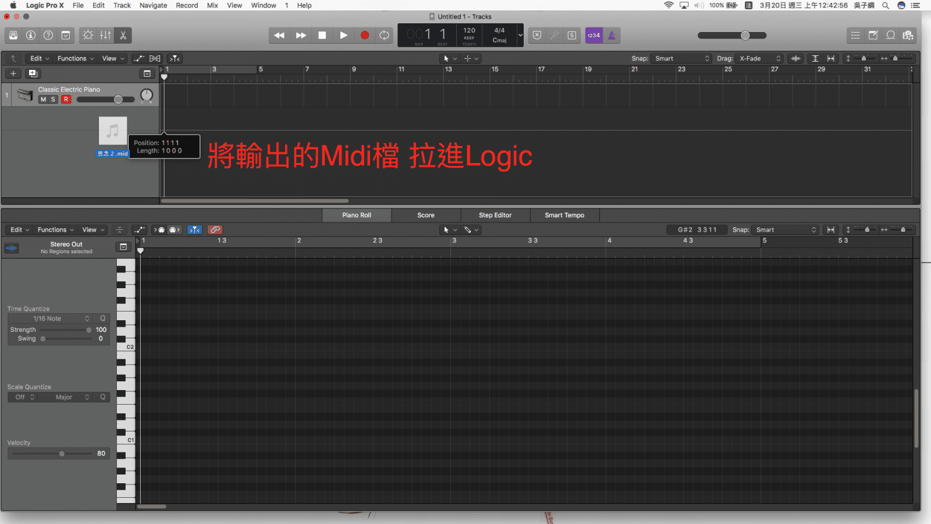This screenshot has height=524, width=931.
Task: Toggle the Count-in 1234 button
Action: 594,36
